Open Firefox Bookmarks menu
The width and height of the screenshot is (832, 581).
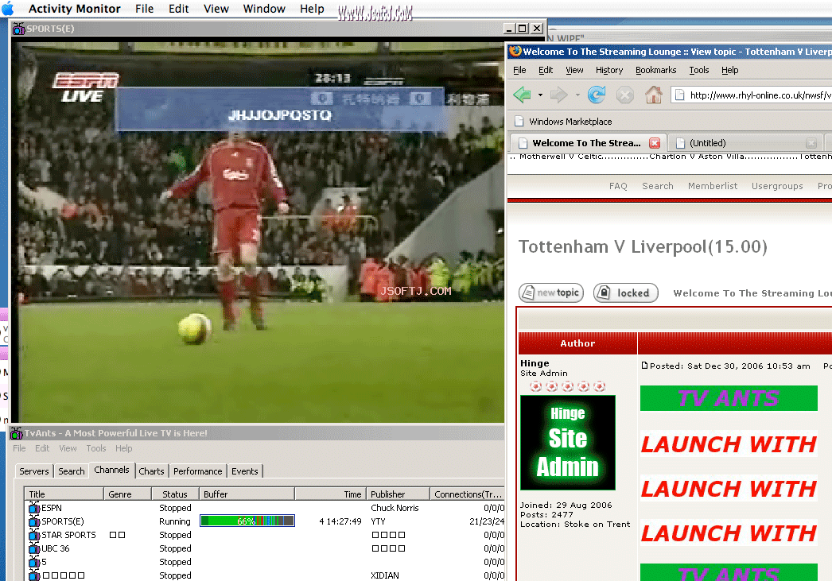click(656, 70)
